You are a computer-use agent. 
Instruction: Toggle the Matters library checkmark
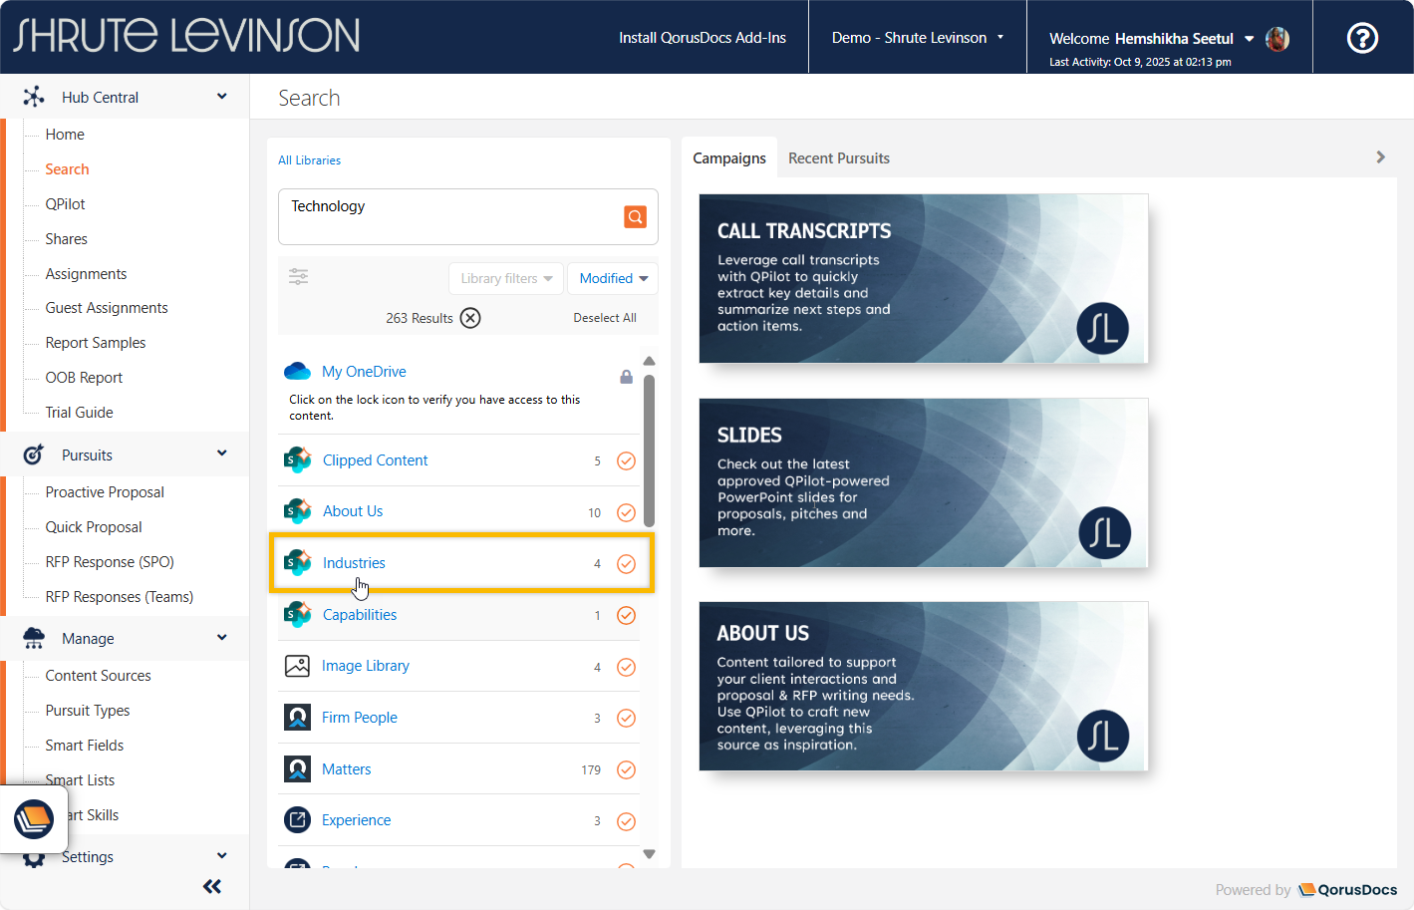pyautogui.click(x=626, y=769)
